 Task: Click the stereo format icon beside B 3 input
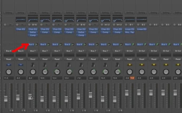click(150, 25)
